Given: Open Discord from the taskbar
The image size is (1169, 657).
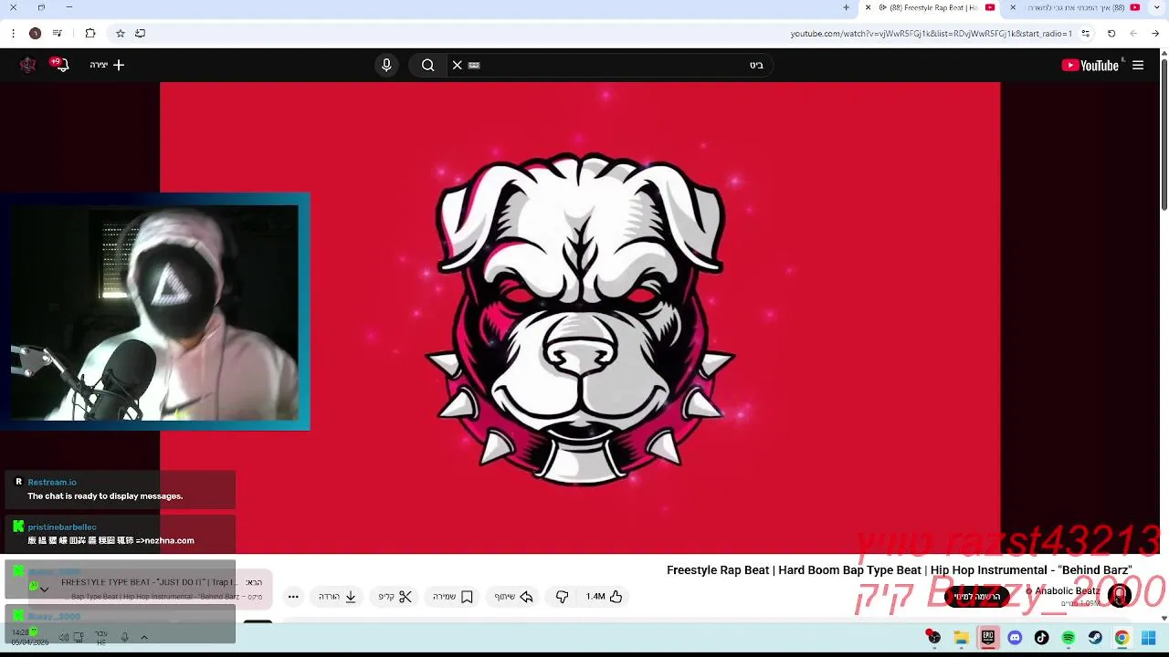Looking at the screenshot, I should click(1015, 638).
